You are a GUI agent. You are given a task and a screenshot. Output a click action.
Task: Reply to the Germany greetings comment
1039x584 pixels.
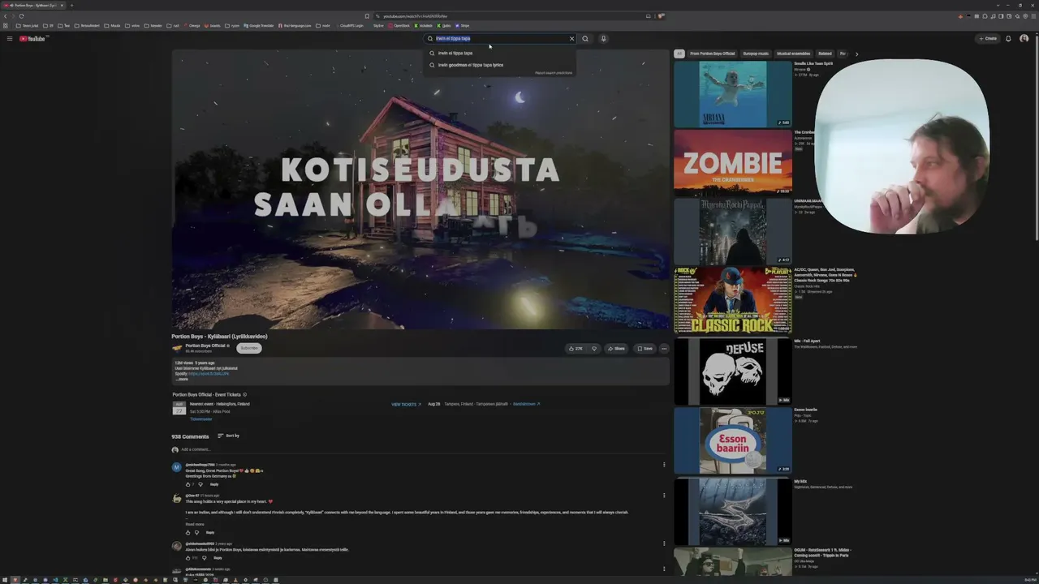pyautogui.click(x=214, y=484)
